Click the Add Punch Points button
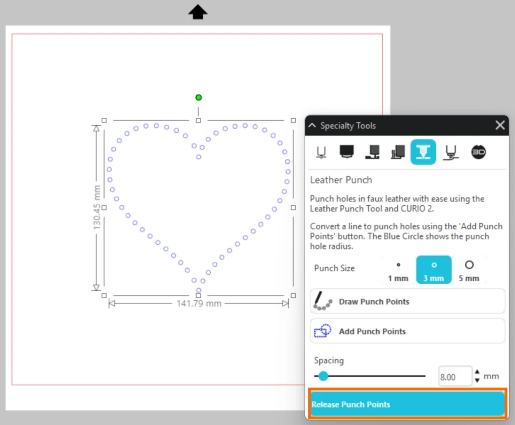 coord(407,331)
